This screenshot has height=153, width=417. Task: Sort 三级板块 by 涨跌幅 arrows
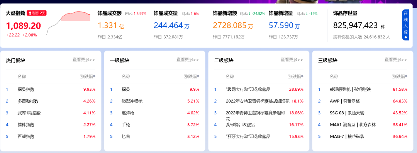406,76
